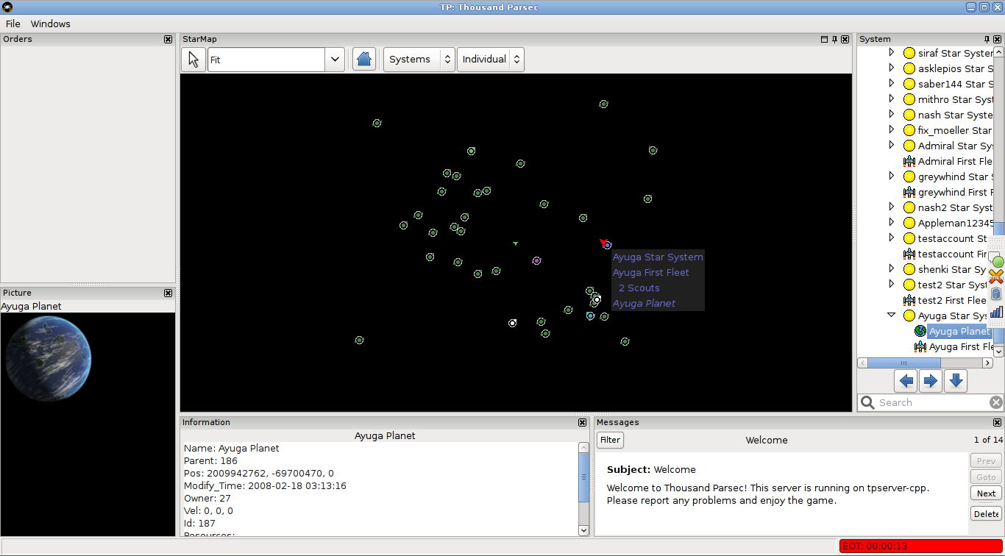The height and width of the screenshot is (556, 1005).
Task: Click the red fleet arrow marker on map
Action: [603, 242]
